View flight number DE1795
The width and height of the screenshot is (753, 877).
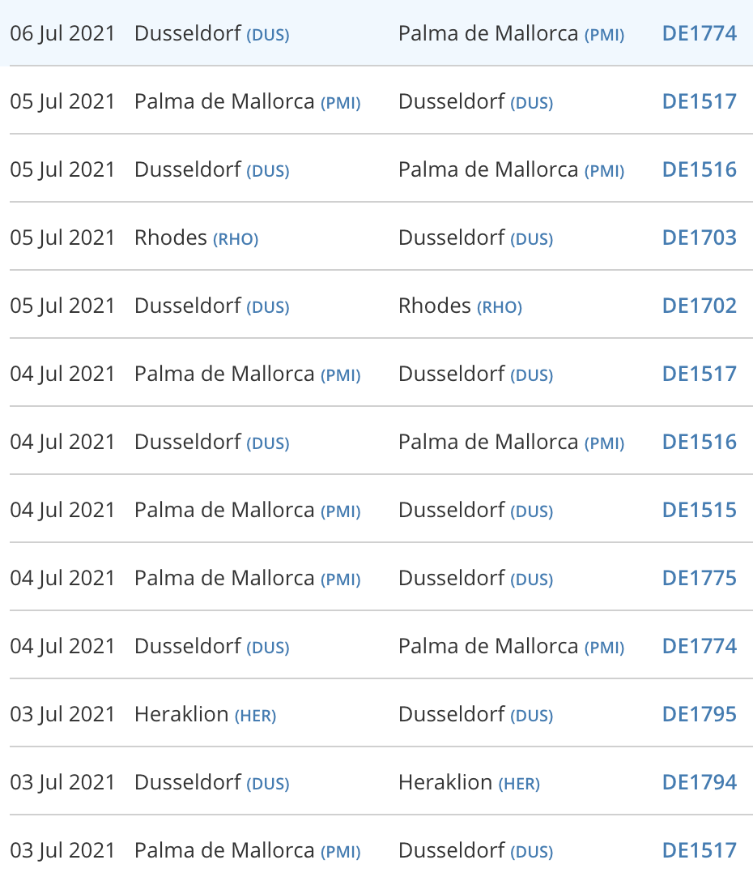pos(699,714)
